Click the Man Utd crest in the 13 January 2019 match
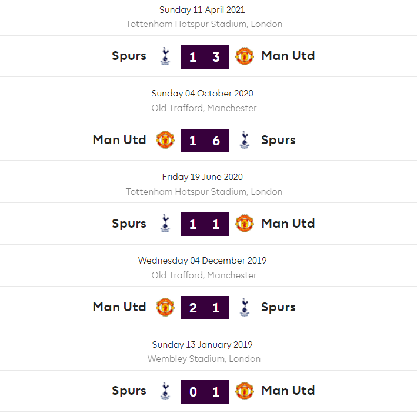 coord(244,391)
